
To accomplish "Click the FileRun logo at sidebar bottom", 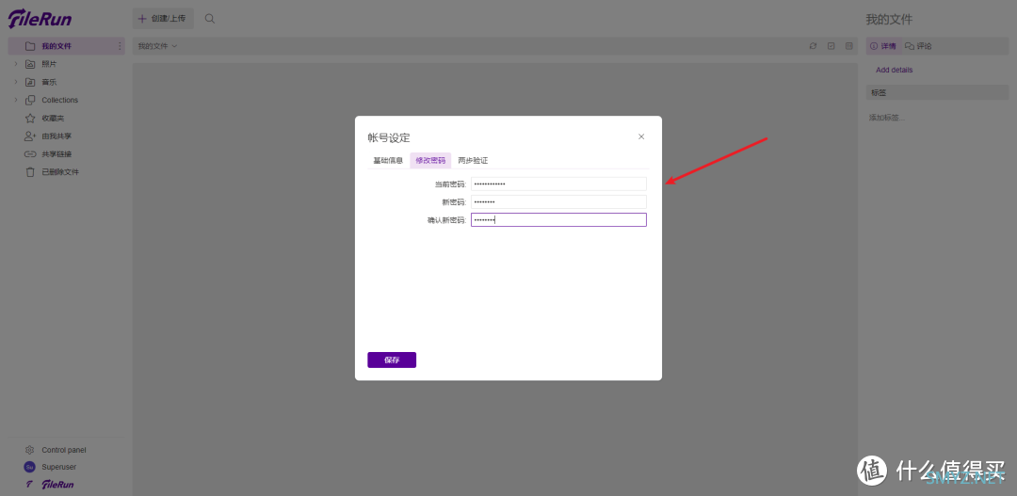I will (57, 485).
